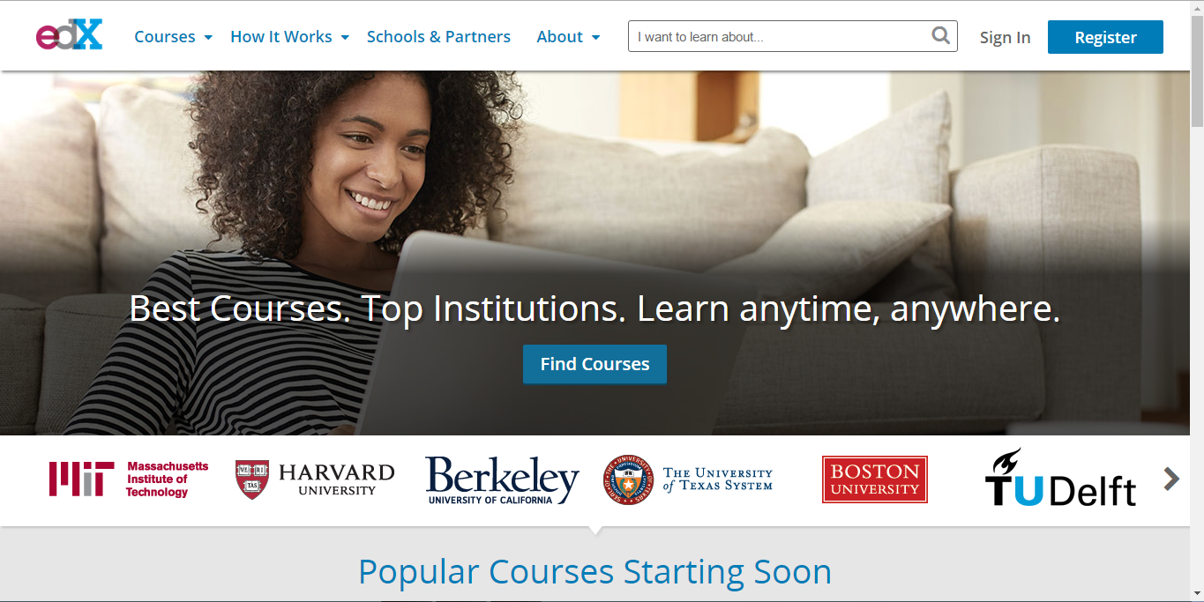Select the Boston University logo
Viewport: 1204px width, 602px height.
tap(875, 479)
